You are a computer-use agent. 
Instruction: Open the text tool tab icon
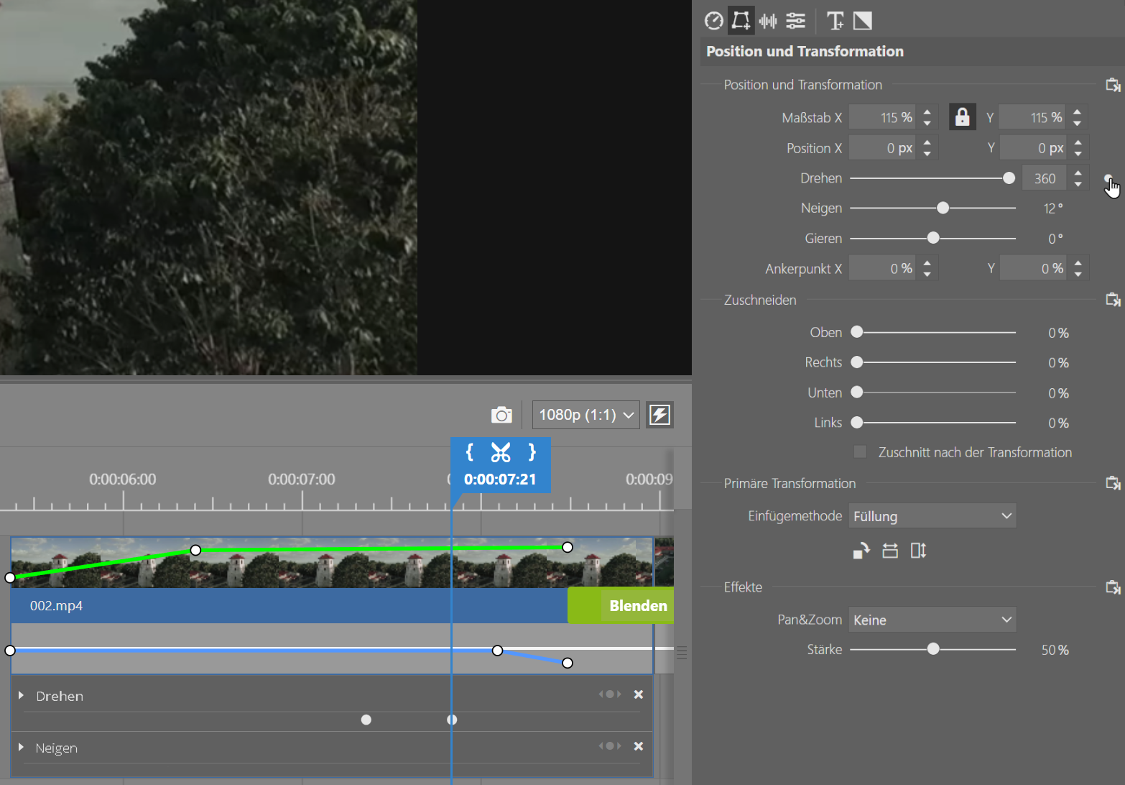click(x=835, y=21)
